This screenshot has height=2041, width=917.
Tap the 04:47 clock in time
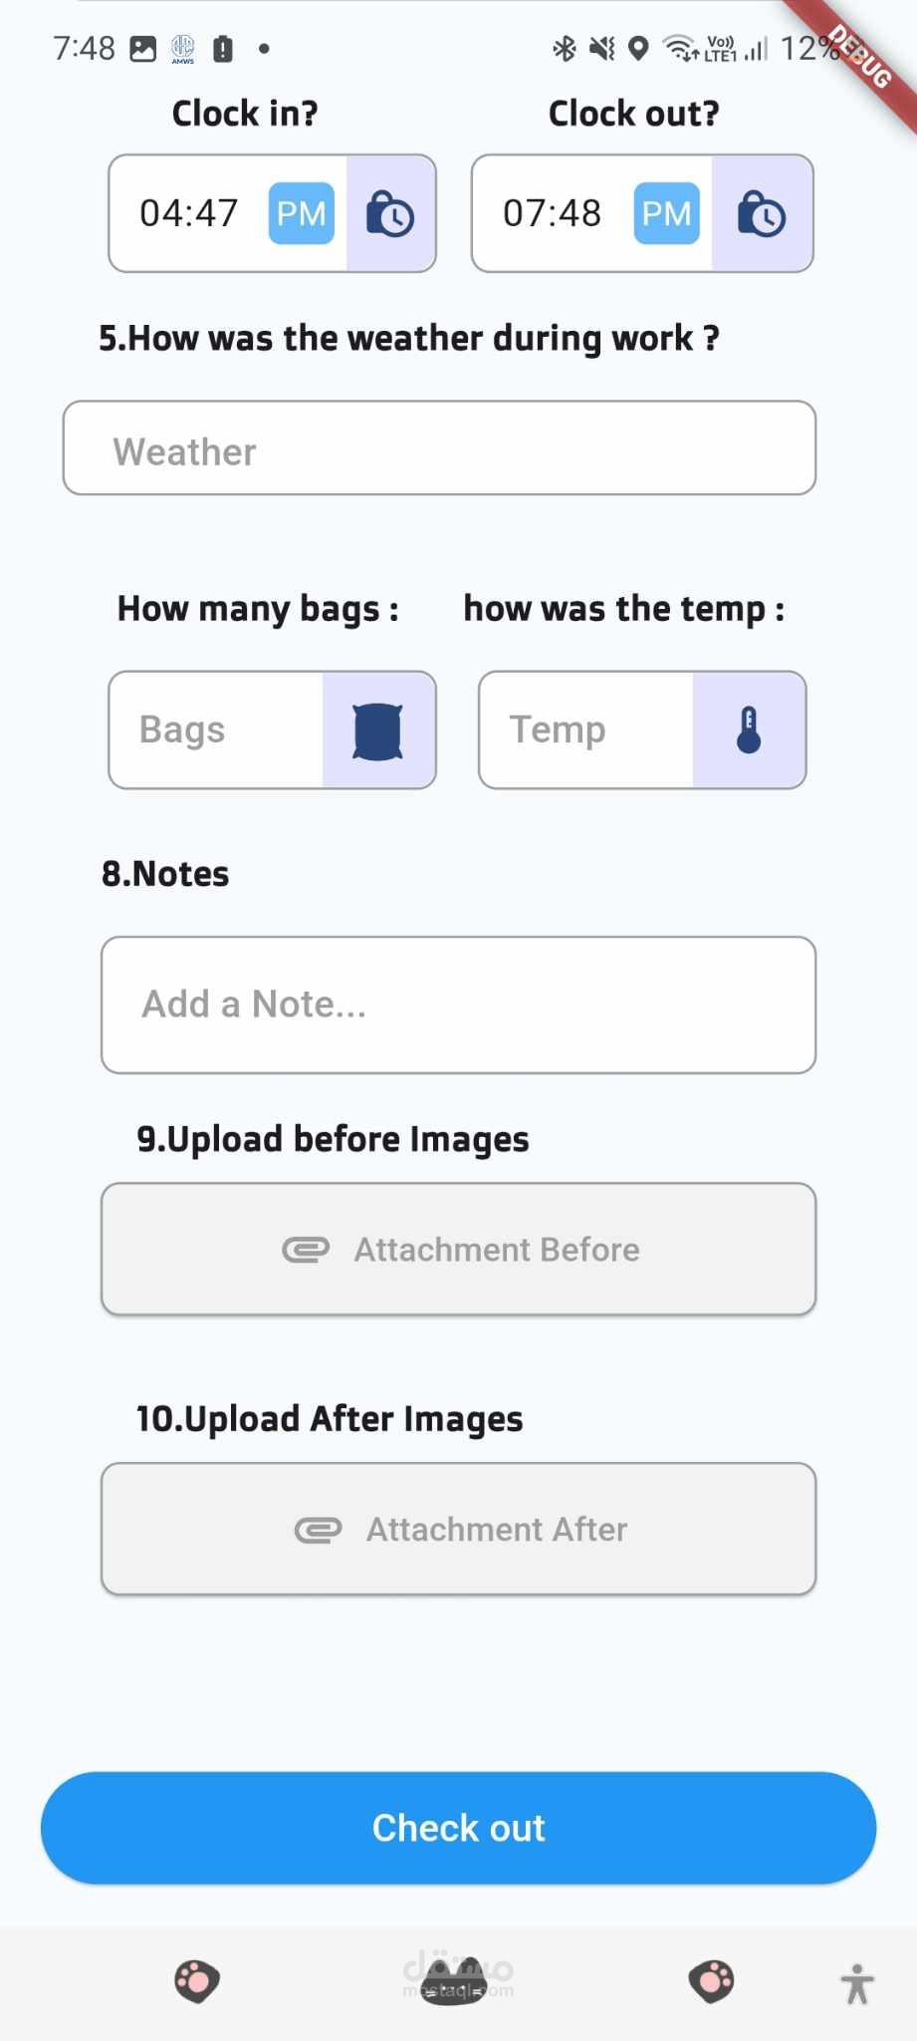189,213
